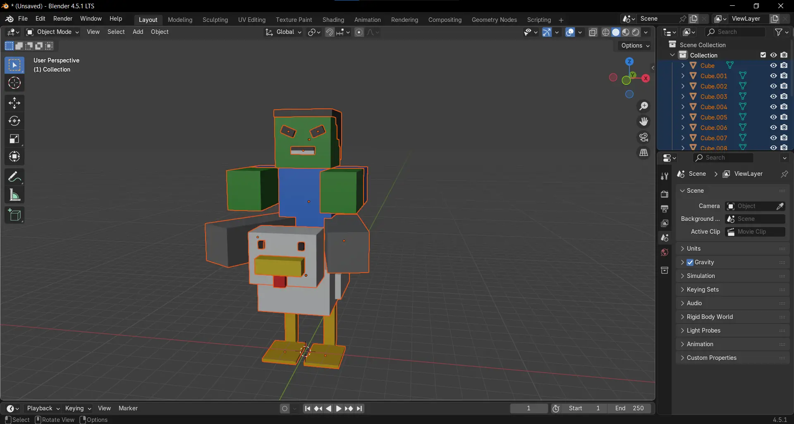Open the Add menu in the viewport
The width and height of the screenshot is (794, 424).
pyautogui.click(x=138, y=32)
